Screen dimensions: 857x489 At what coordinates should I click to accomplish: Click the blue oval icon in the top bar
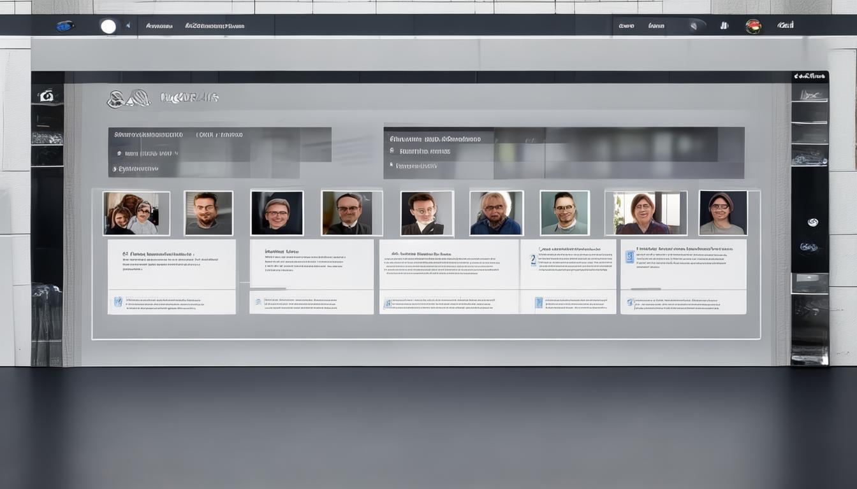pos(64,26)
